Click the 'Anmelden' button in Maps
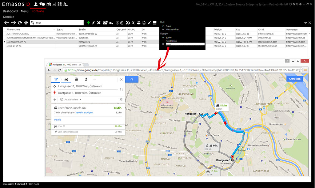 pos(294,79)
